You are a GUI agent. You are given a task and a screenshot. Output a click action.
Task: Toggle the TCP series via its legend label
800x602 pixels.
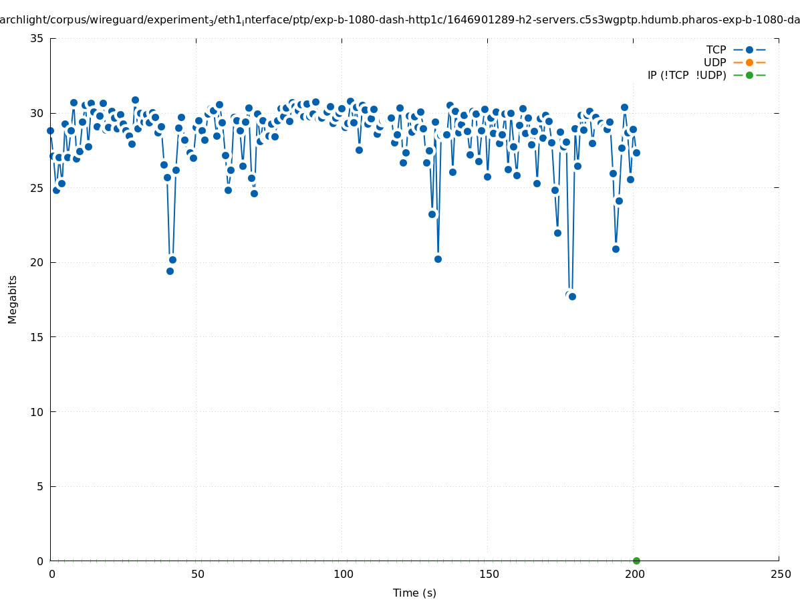716,49
